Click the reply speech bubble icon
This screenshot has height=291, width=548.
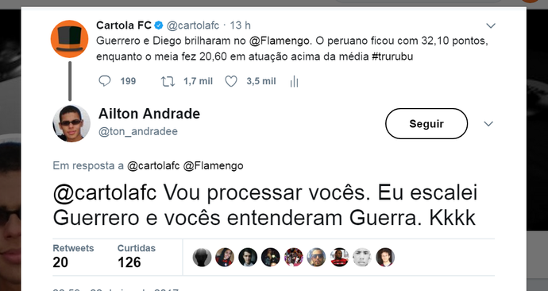105,81
